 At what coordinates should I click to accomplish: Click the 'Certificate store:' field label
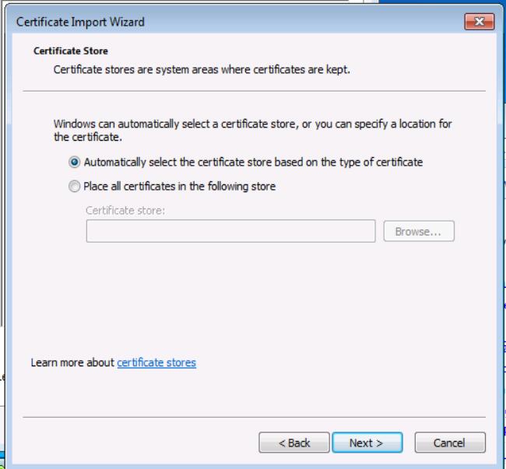(x=125, y=210)
